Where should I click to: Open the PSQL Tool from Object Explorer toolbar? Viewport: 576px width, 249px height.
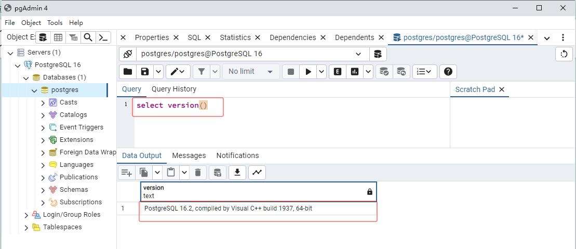click(x=104, y=37)
